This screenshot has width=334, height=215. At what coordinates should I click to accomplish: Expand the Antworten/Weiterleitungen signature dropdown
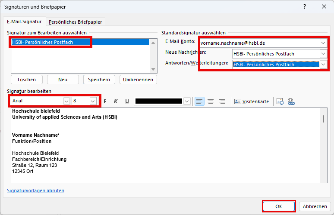point(323,64)
